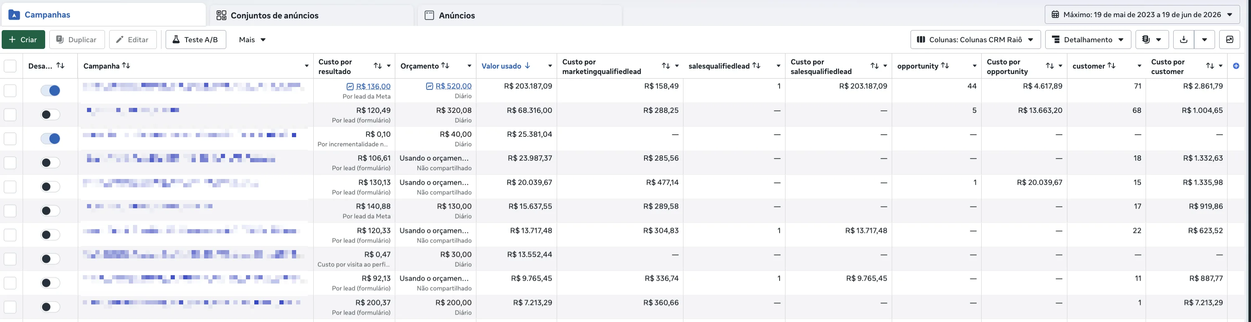Sort by the Desa... toggle column
The height and width of the screenshot is (322, 1251).
click(x=60, y=66)
